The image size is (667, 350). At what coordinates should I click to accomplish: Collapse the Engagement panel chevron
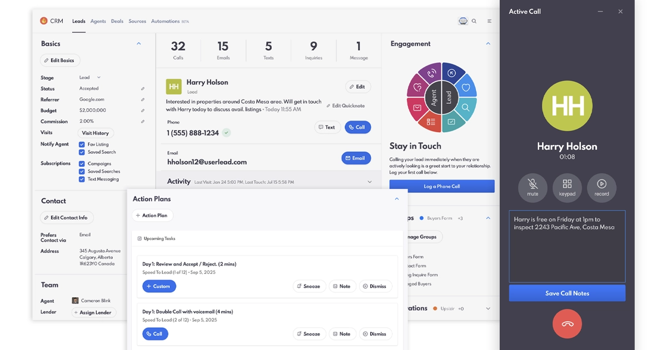(488, 43)
